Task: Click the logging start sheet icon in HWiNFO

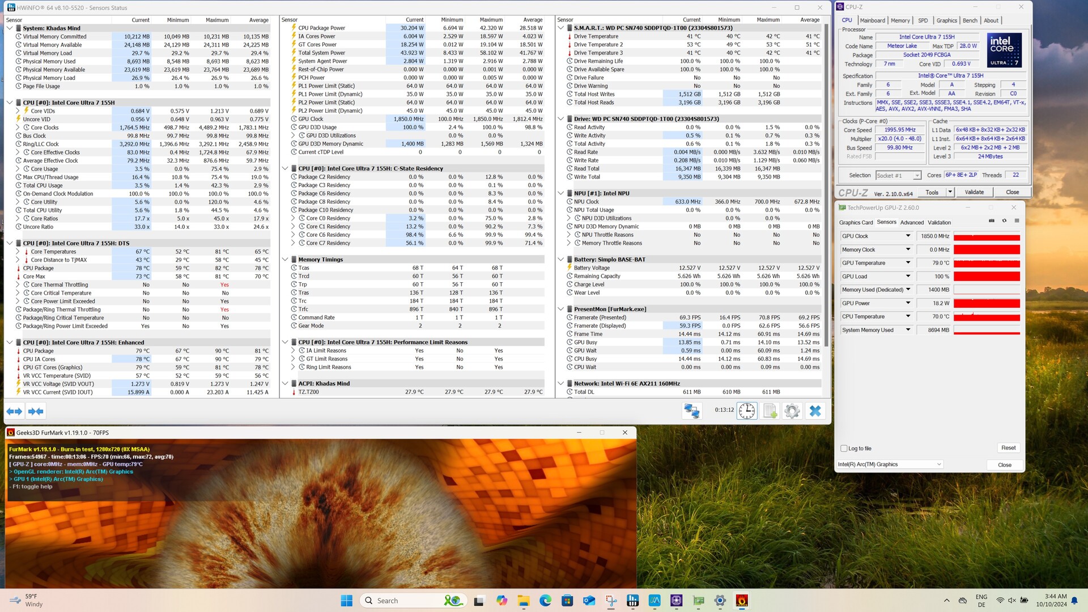Action: point(770,411)
